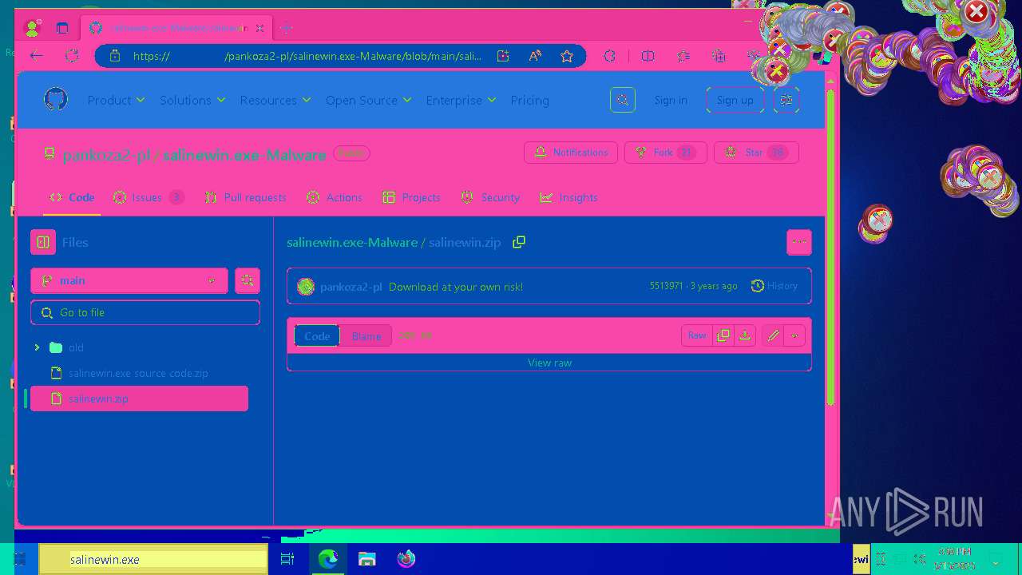Open the main branch selector dropdown
This screenshot has width=1022, height=575.
pos(129,280)
